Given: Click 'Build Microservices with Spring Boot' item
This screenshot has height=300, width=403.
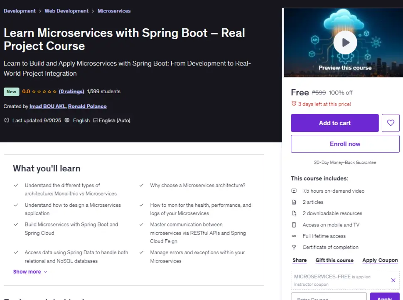Looking at the screenshot, I should pyautogui.click(x=71, y=229).
